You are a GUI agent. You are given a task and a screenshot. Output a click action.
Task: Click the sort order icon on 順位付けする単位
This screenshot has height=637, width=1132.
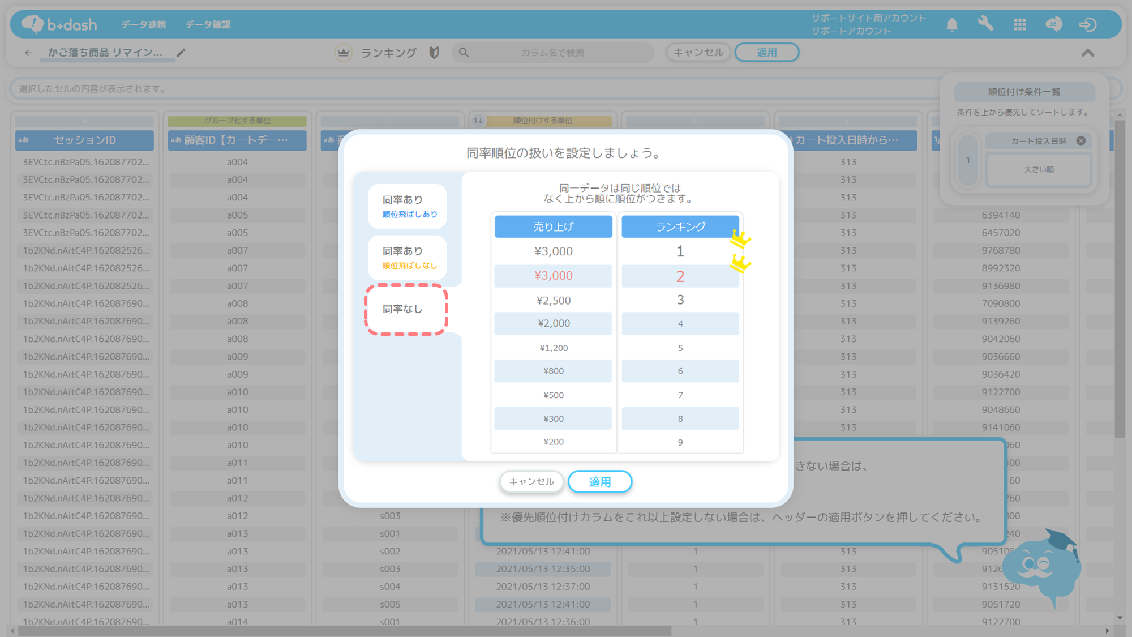coord(478,121)
